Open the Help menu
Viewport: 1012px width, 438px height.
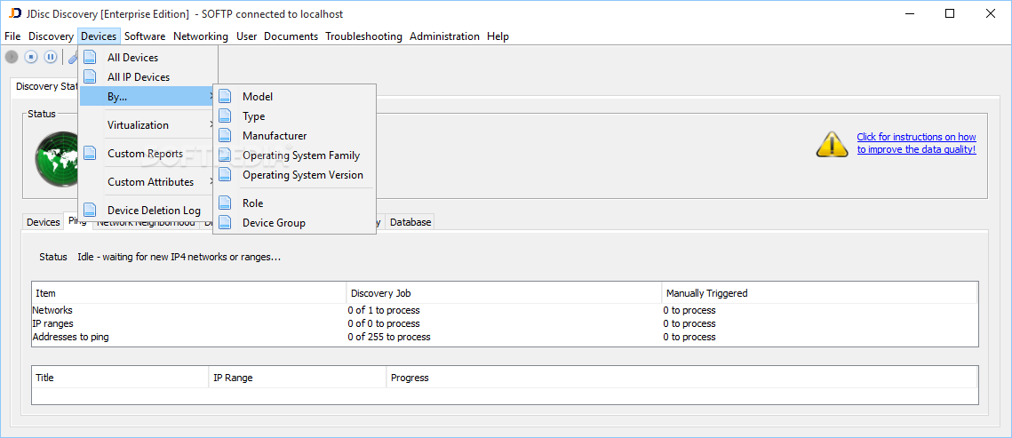[498, 36]
